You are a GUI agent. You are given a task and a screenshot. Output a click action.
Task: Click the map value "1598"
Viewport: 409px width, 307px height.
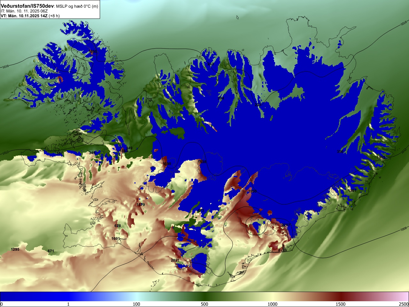click(x=167, y=164)
